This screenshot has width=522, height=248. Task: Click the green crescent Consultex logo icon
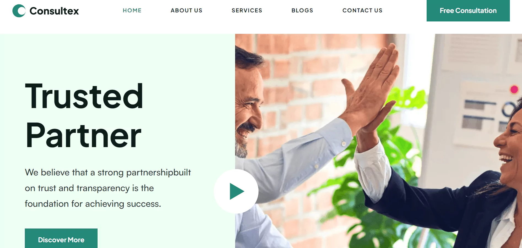(19, 11)
